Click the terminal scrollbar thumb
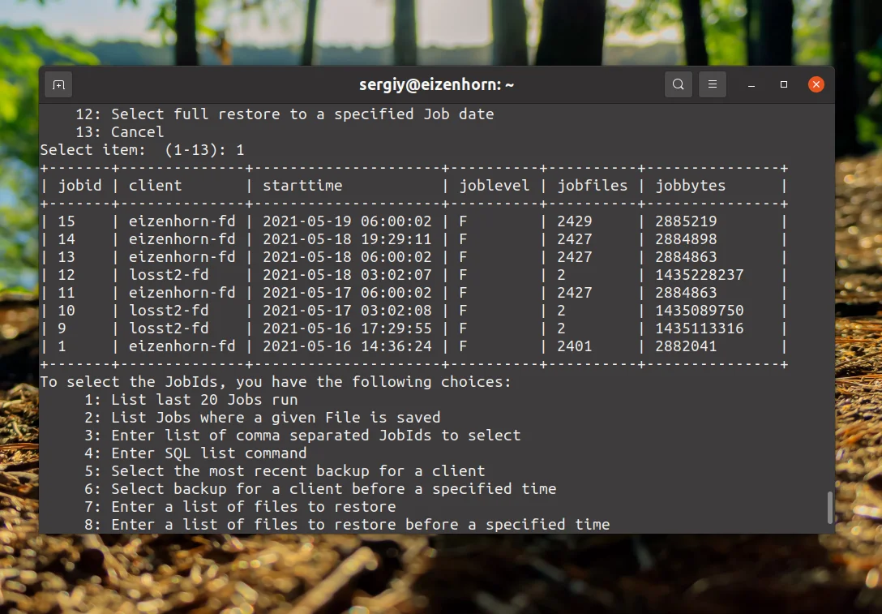This screenshot has width=882, height=614. pos(829,507)
